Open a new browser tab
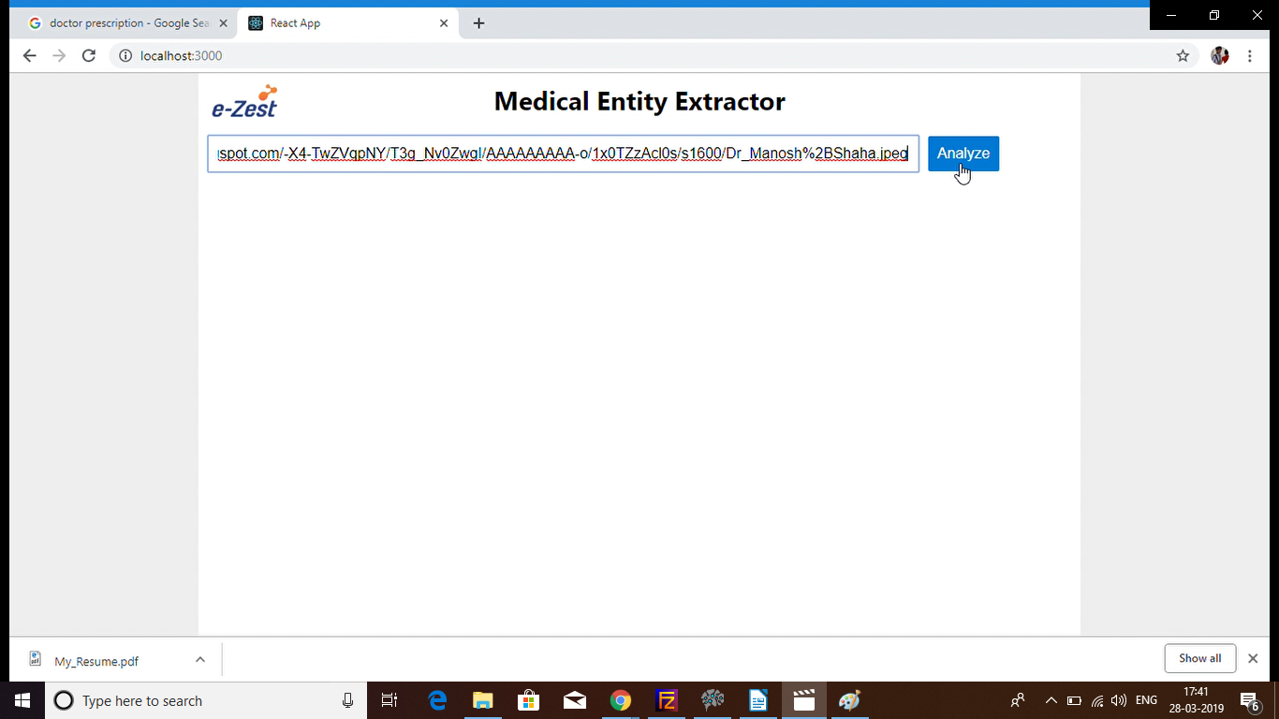 [479, 23]
